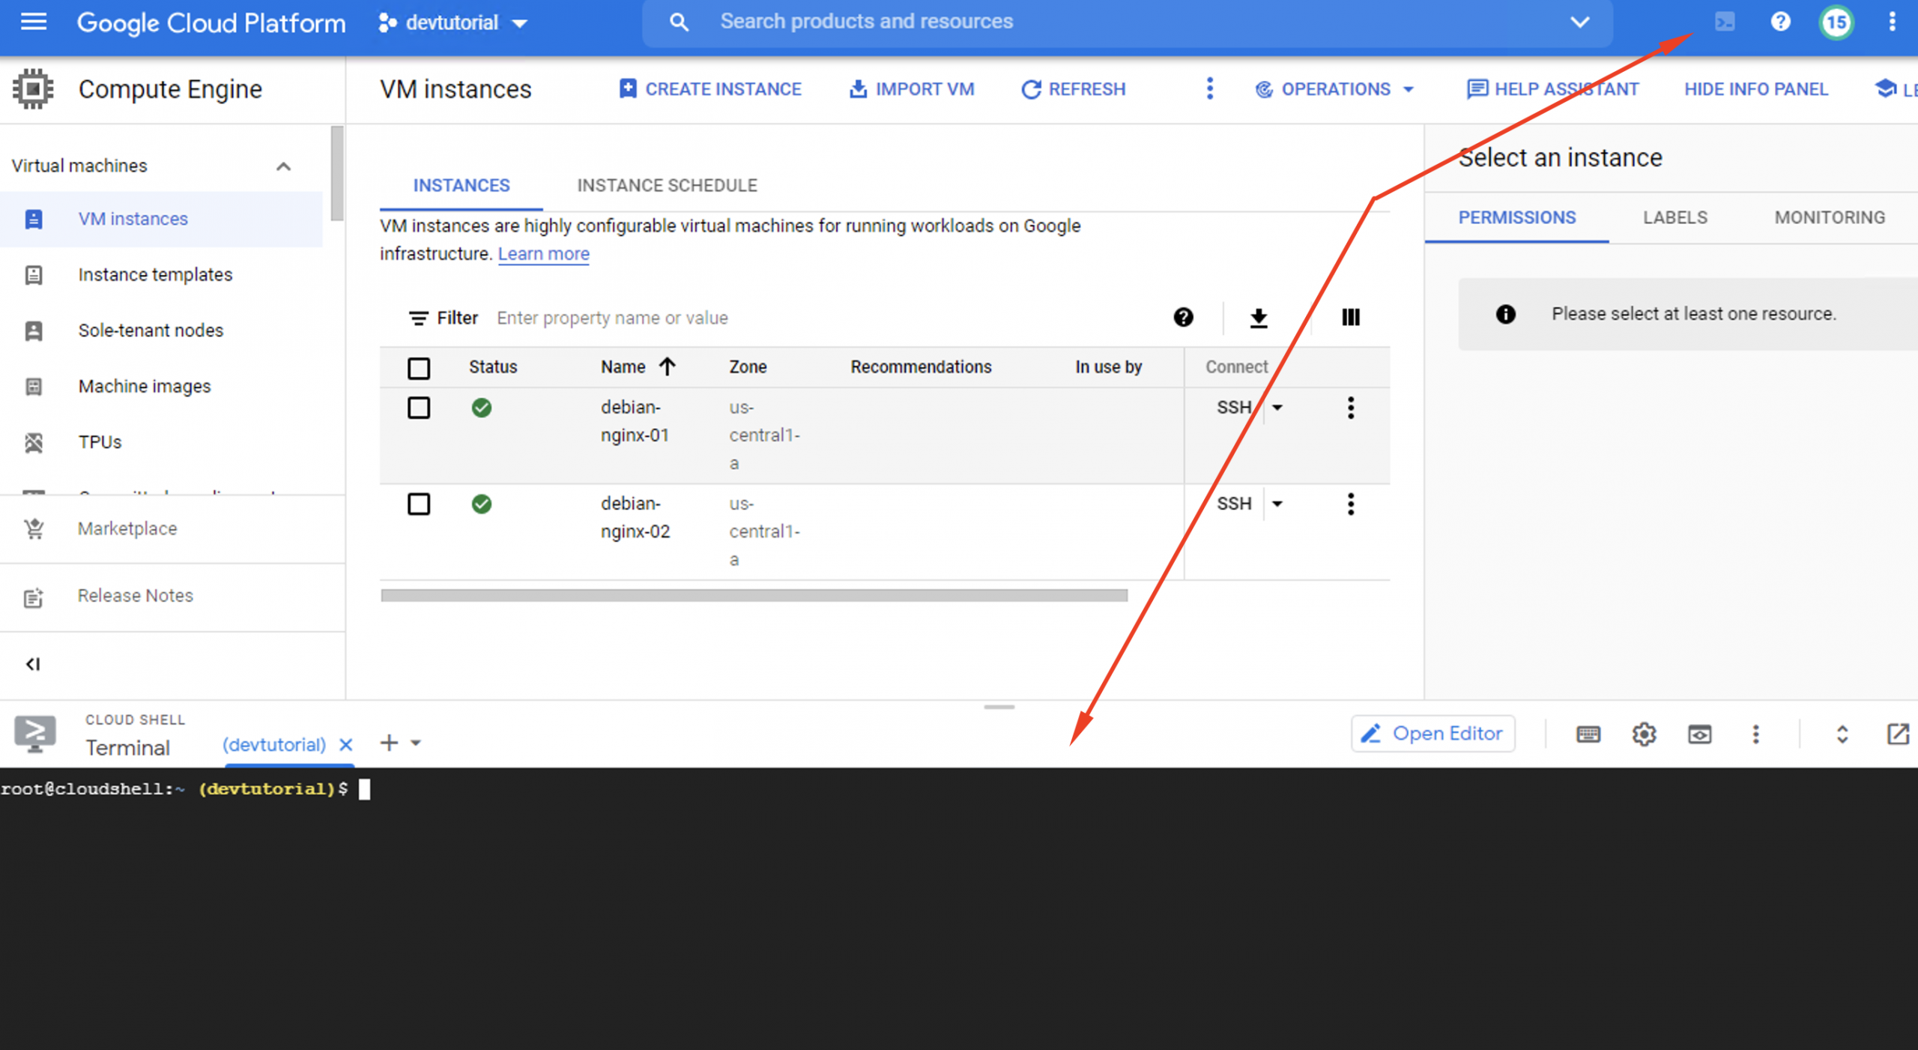The height and width of the screenshot is (1050, 1918).
Task: Follow the Learn more link
Action: click(543, 254)
